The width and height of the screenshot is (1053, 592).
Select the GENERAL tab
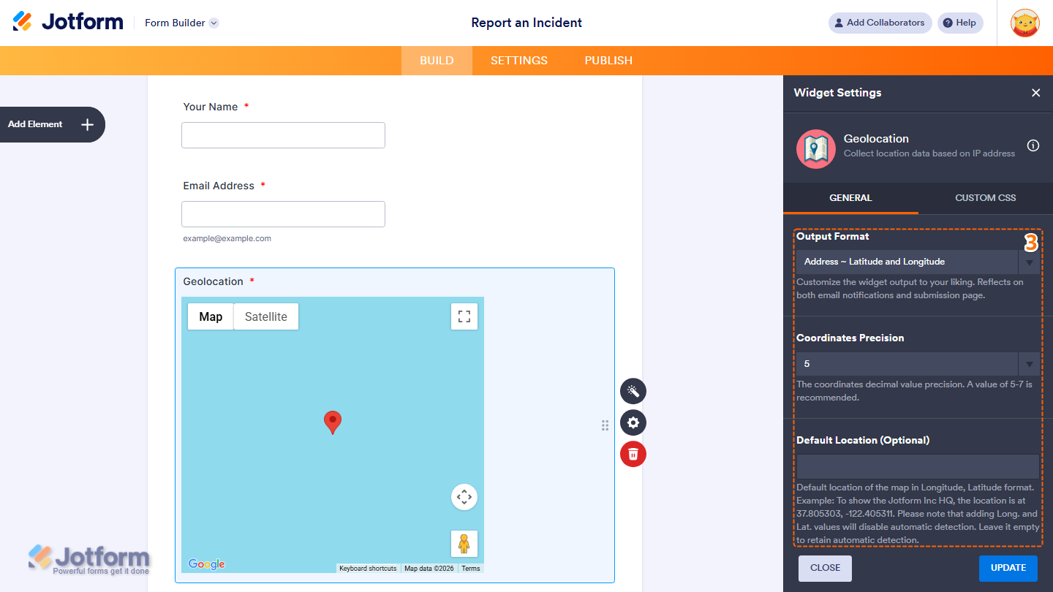click(x=850, y=198)
